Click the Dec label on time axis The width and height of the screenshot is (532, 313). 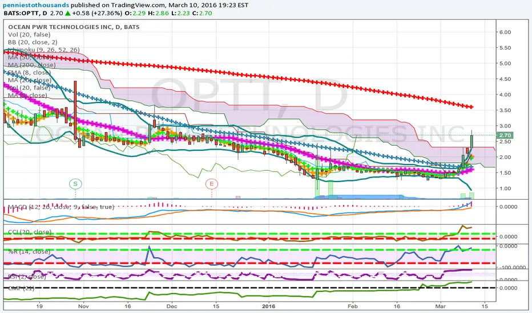coord(172,306)
